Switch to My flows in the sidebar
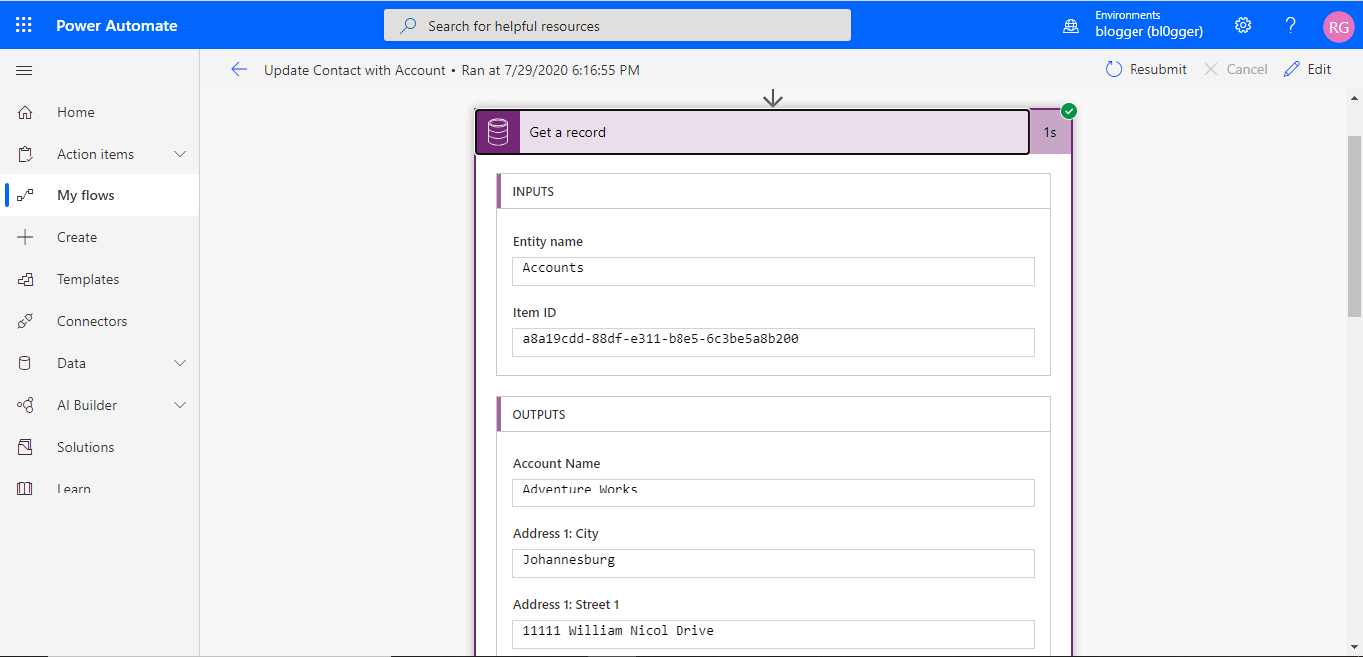 [84, 195]
